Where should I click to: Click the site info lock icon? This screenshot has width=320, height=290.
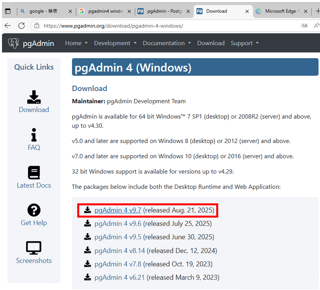pos(37,26)
